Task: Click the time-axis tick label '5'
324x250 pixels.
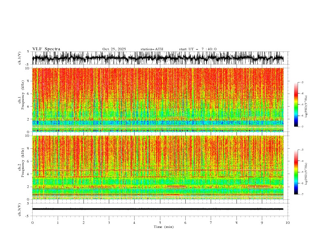Action: coord(160,223)
